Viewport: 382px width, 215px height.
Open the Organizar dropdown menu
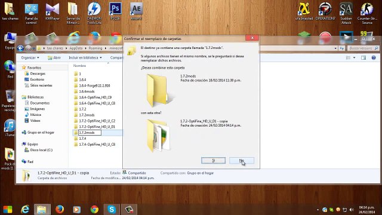[30, 58]
